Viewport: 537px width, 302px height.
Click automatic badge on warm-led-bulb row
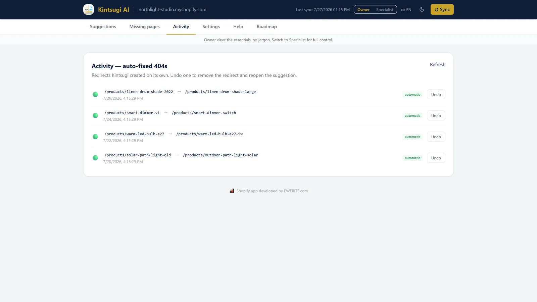[412, 137]
